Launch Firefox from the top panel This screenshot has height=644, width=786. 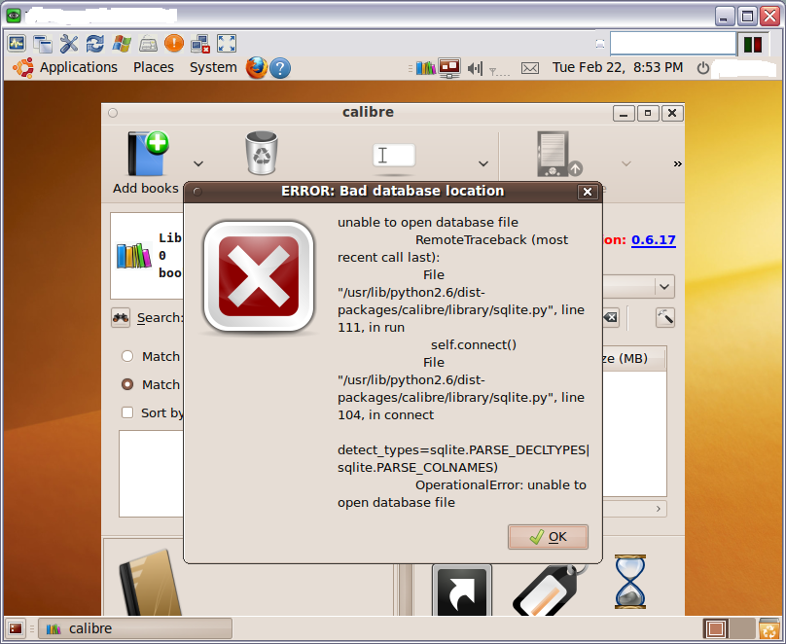(256, 68)
